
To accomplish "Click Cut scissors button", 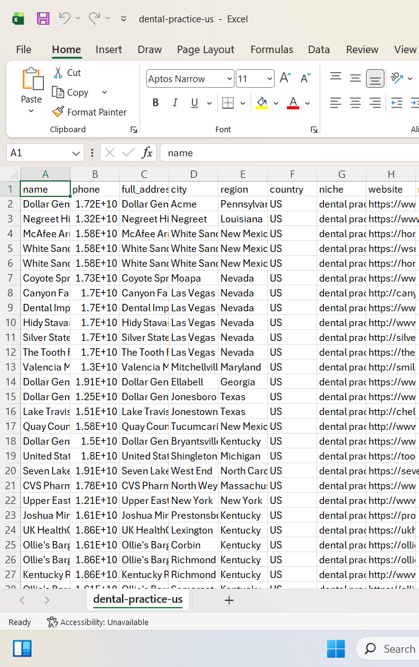I will tap(67, 73).
